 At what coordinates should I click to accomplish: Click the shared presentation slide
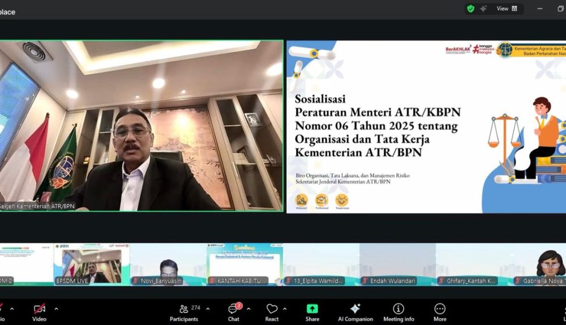tap(426, 126)
